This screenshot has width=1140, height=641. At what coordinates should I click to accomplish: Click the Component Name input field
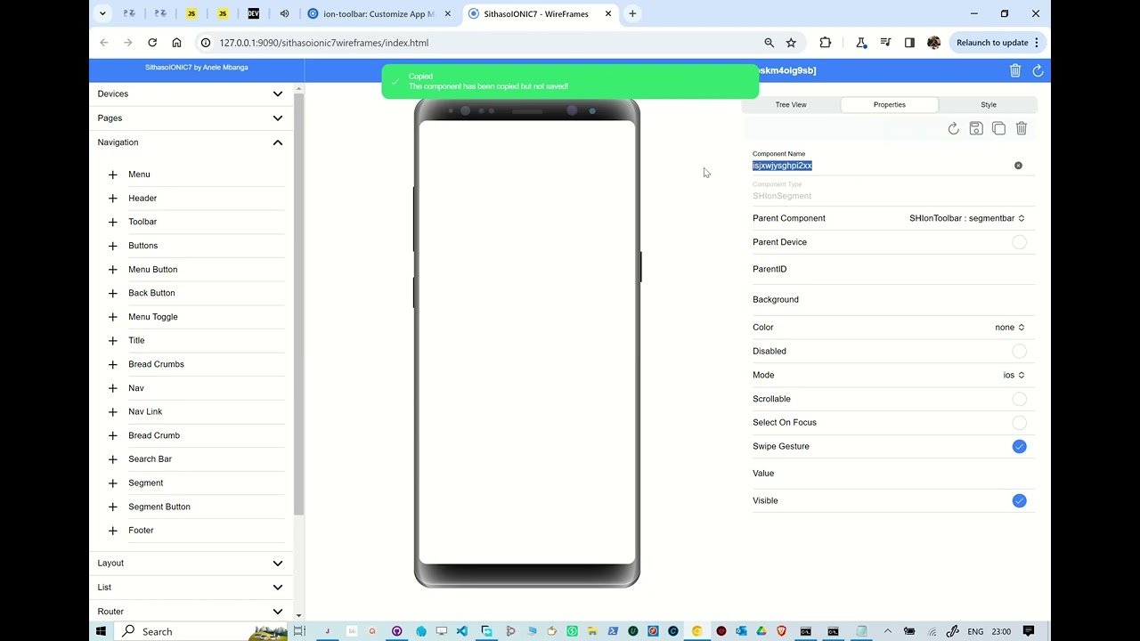coord(882,166)
